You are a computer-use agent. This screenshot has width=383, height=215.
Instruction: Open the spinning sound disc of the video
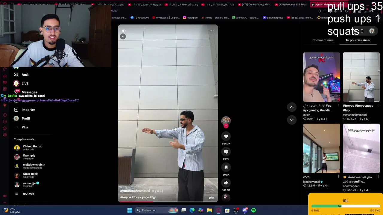(x=226, y=197)
